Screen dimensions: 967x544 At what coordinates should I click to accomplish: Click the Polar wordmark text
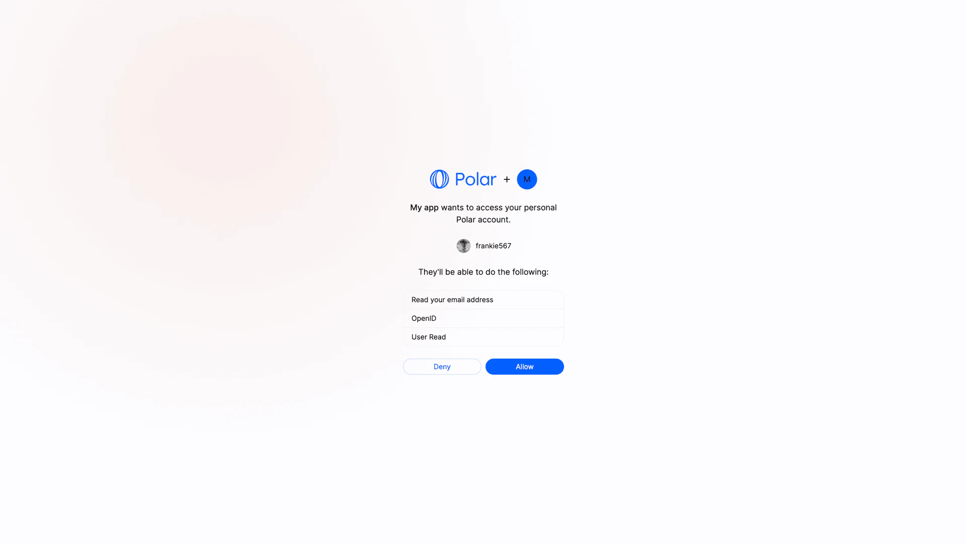[475, 179]
